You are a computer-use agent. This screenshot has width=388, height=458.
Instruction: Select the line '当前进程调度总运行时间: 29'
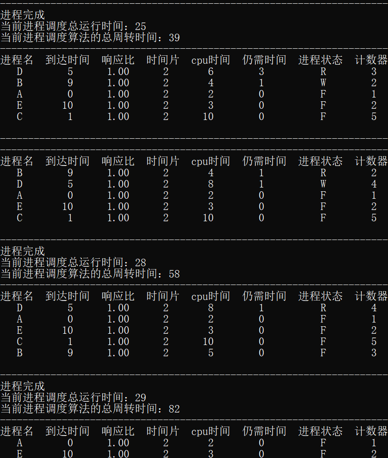[73, 397]
